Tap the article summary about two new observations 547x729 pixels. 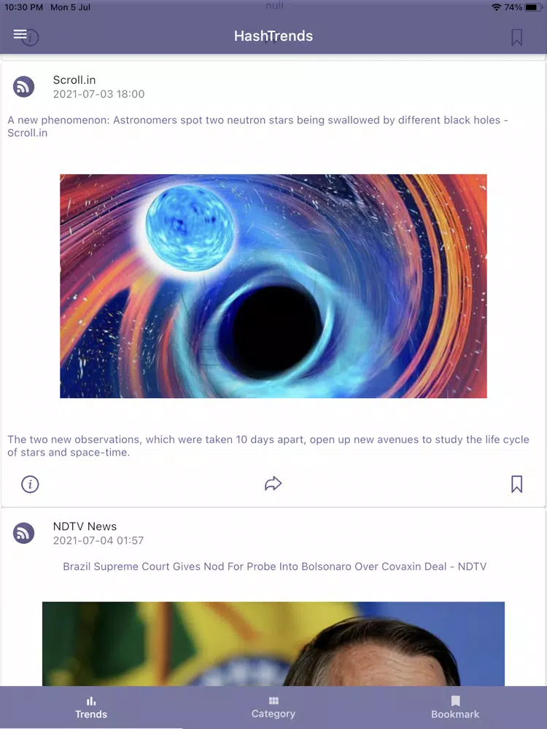click(x=268, y=446)
